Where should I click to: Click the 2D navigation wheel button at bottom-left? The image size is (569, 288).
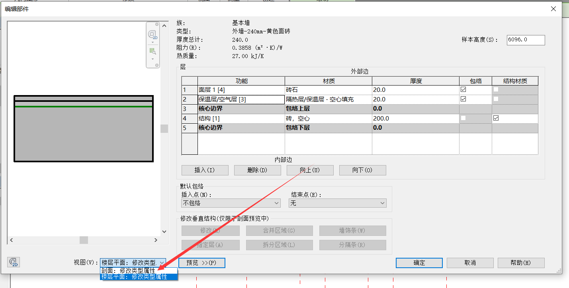tap(14, 262)
